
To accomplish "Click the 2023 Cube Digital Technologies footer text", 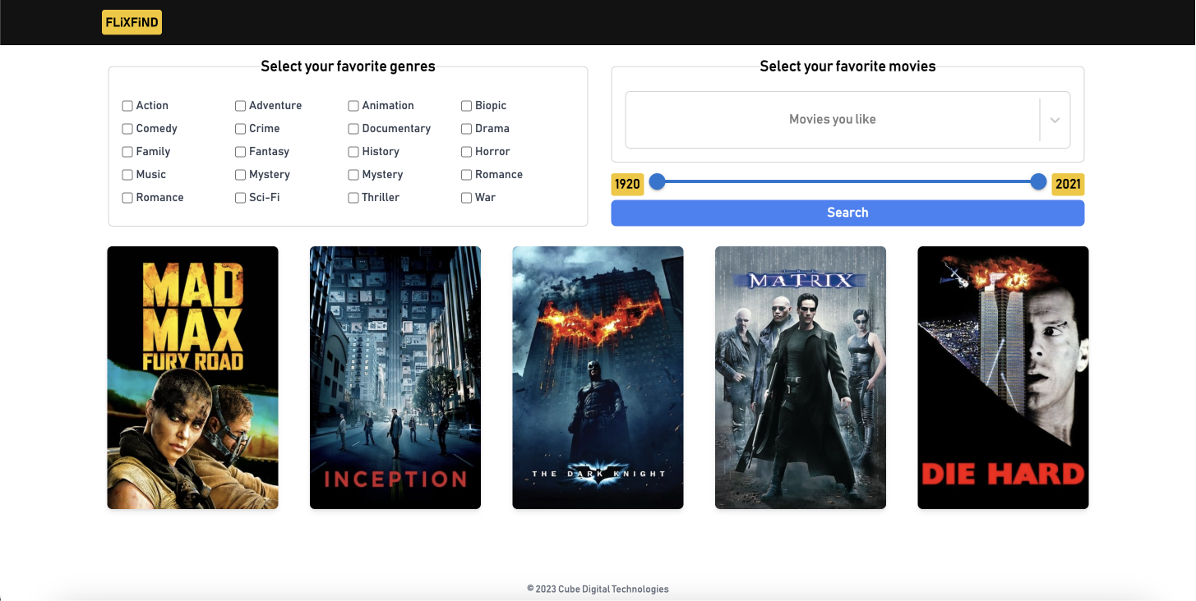I will 598,589.
